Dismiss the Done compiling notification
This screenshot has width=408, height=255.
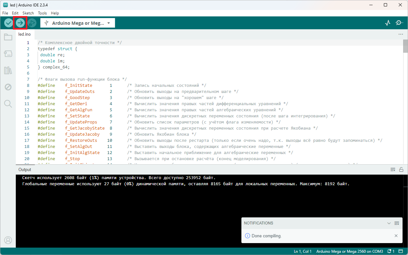pos(396,236)
